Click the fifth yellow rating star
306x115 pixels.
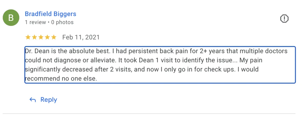coord(54,37)
